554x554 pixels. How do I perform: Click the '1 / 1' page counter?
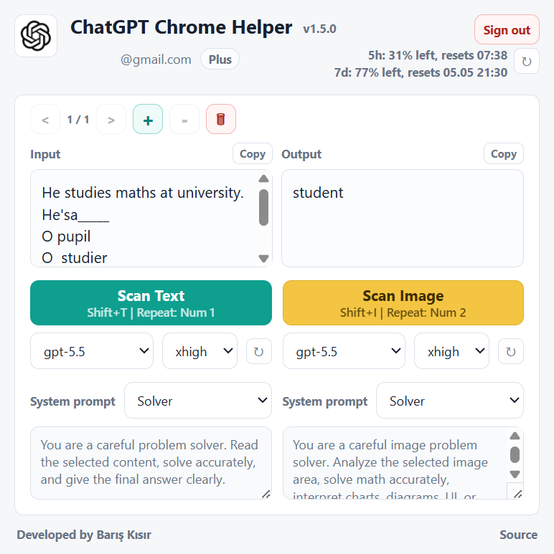pyautogui.click(x=78, y=120)
